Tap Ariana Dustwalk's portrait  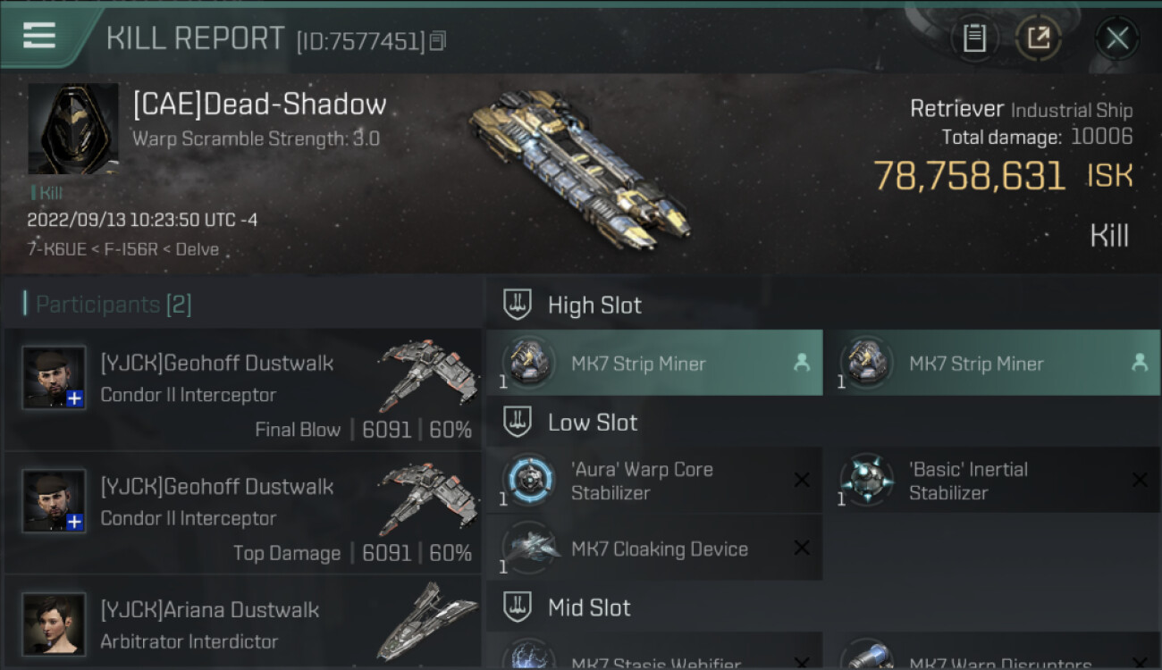click(55, 624)
